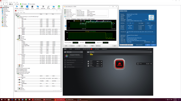Open the DirectX category icon in AIDA64
Screen dimensions: 181x101
[x=59, y=7]
